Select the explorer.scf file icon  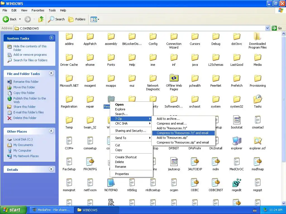point(258,141)
